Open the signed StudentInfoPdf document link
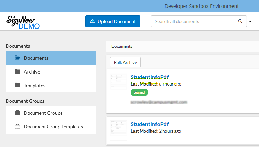This screenshot has width=259, height=147. (x=149, y=77)
